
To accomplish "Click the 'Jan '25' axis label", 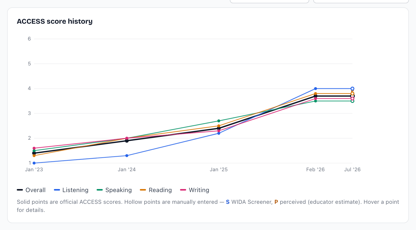I will point(219,170).
